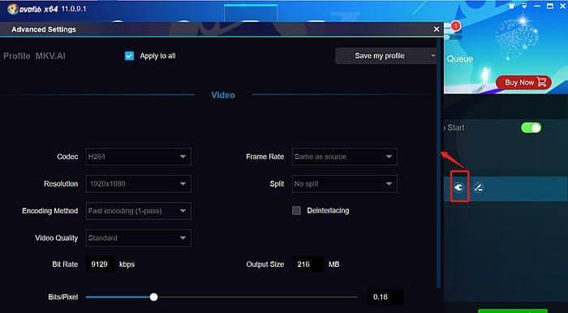Open the Resolution 1920x1080 dropdown

coord(139,184)
